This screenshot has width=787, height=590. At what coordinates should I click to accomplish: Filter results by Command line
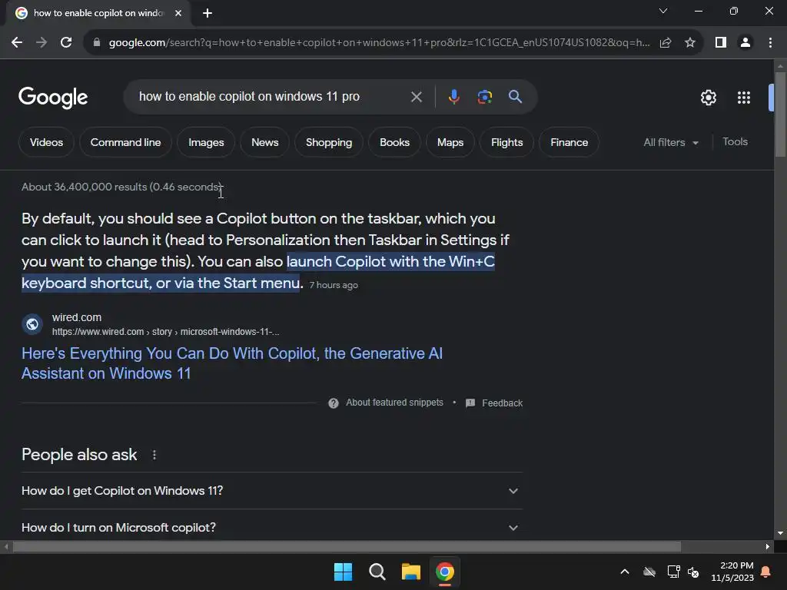(125, 142)
